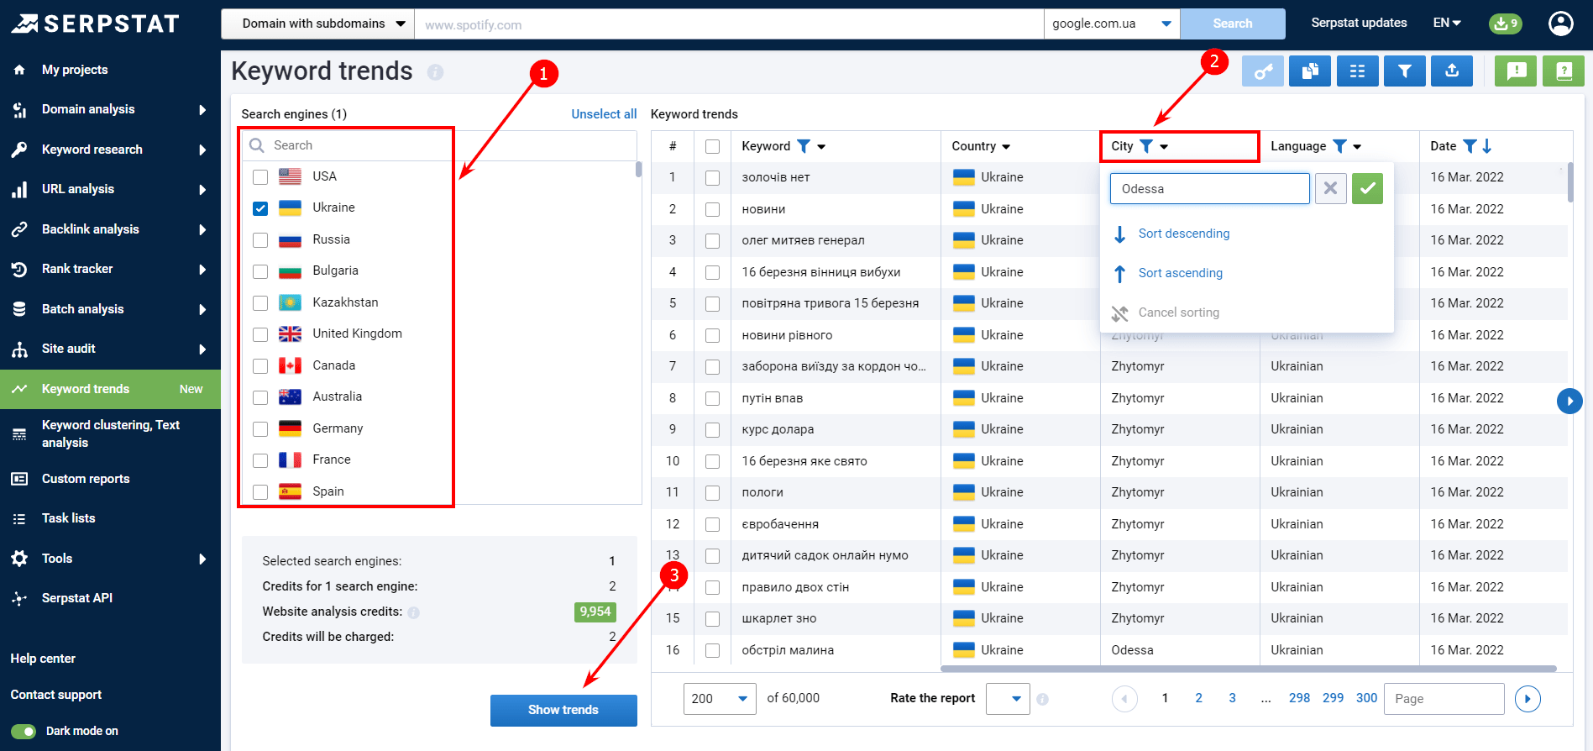Expand the Keyword column dropdown arrow
Image resolution: width=1593 pixels, height=751 pixels.
click(x=821, y=147)
